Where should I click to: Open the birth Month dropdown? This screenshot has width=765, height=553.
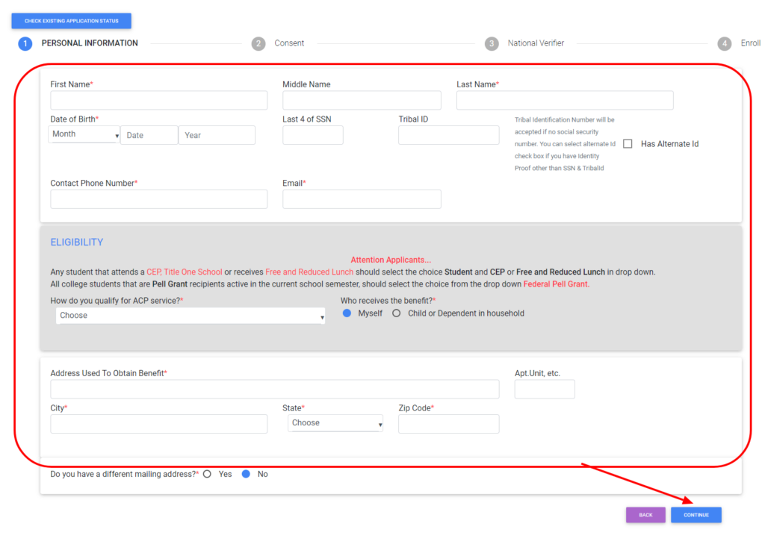coord(84,134)
